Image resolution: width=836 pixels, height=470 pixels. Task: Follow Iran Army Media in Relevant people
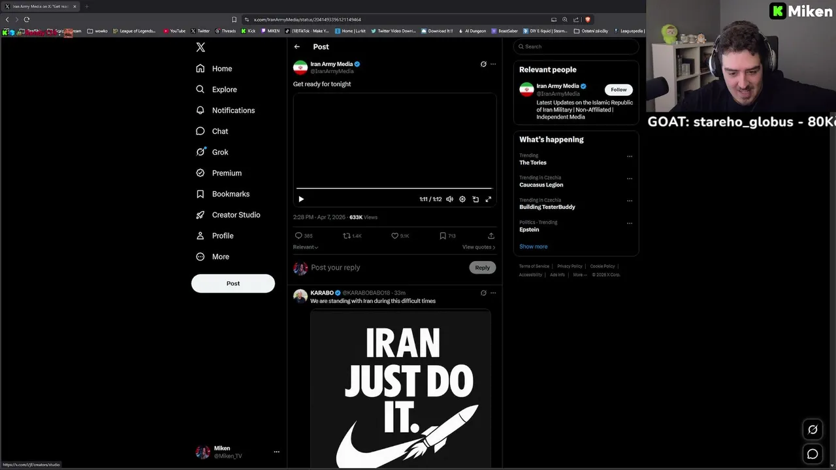click(x=619, y=89)
